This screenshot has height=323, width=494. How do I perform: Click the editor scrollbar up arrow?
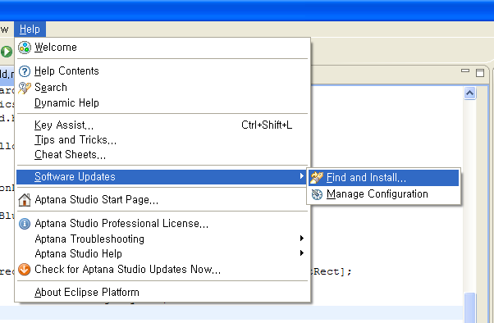click(x=469, y=93)
